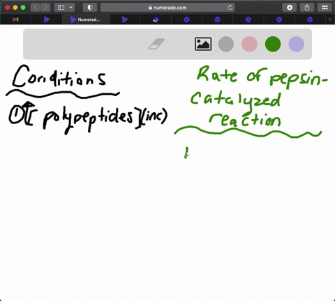Select the eraser tool in whiteboard toolbar

(x=156, y=44)
